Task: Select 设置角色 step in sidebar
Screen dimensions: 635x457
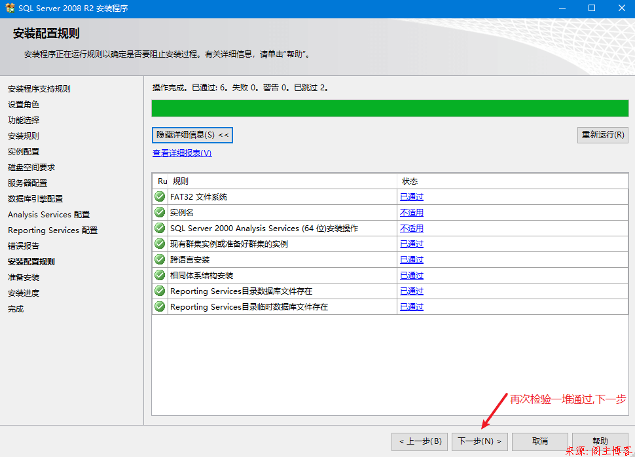Action: pyautogui.click(x=24, y=105)
